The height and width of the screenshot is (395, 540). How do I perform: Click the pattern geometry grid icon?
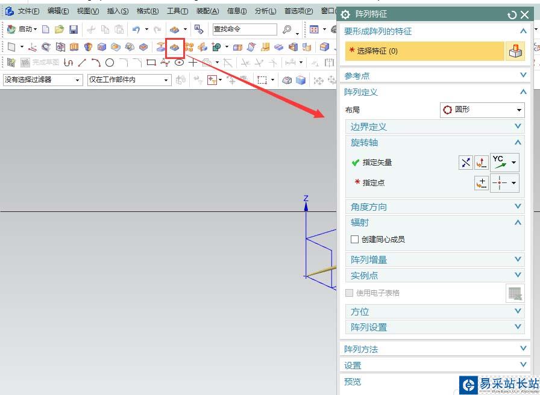click(189, 47)
